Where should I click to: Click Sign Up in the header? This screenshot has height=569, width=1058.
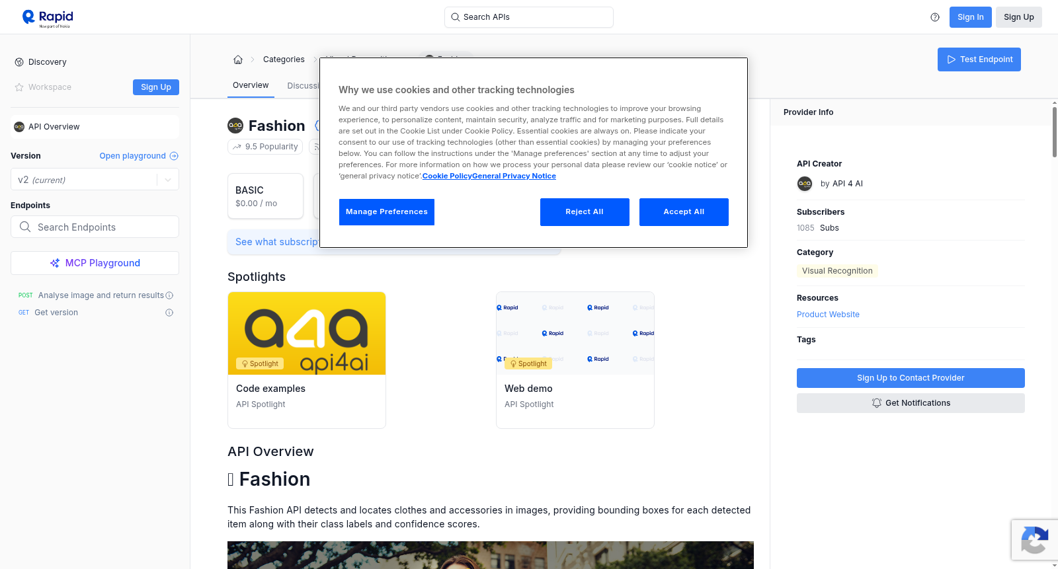coord(1018,17)
